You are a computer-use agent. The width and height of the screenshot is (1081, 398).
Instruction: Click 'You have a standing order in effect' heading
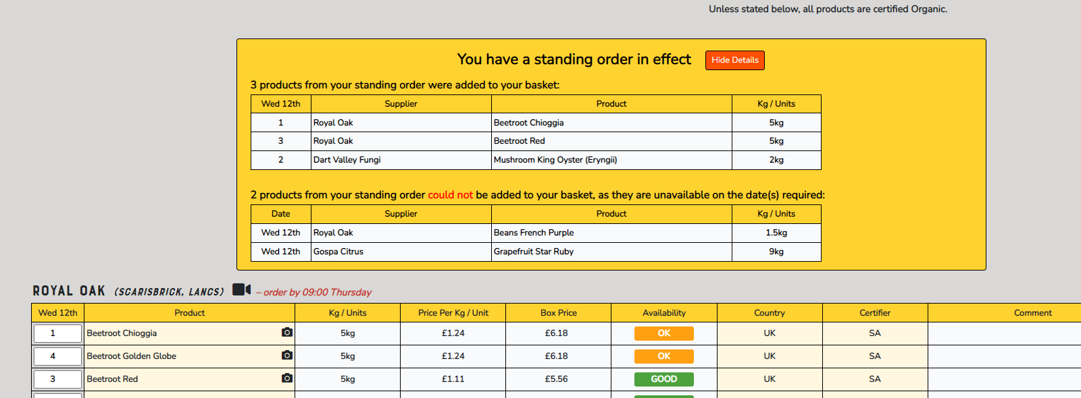click(x=574, y=59)
